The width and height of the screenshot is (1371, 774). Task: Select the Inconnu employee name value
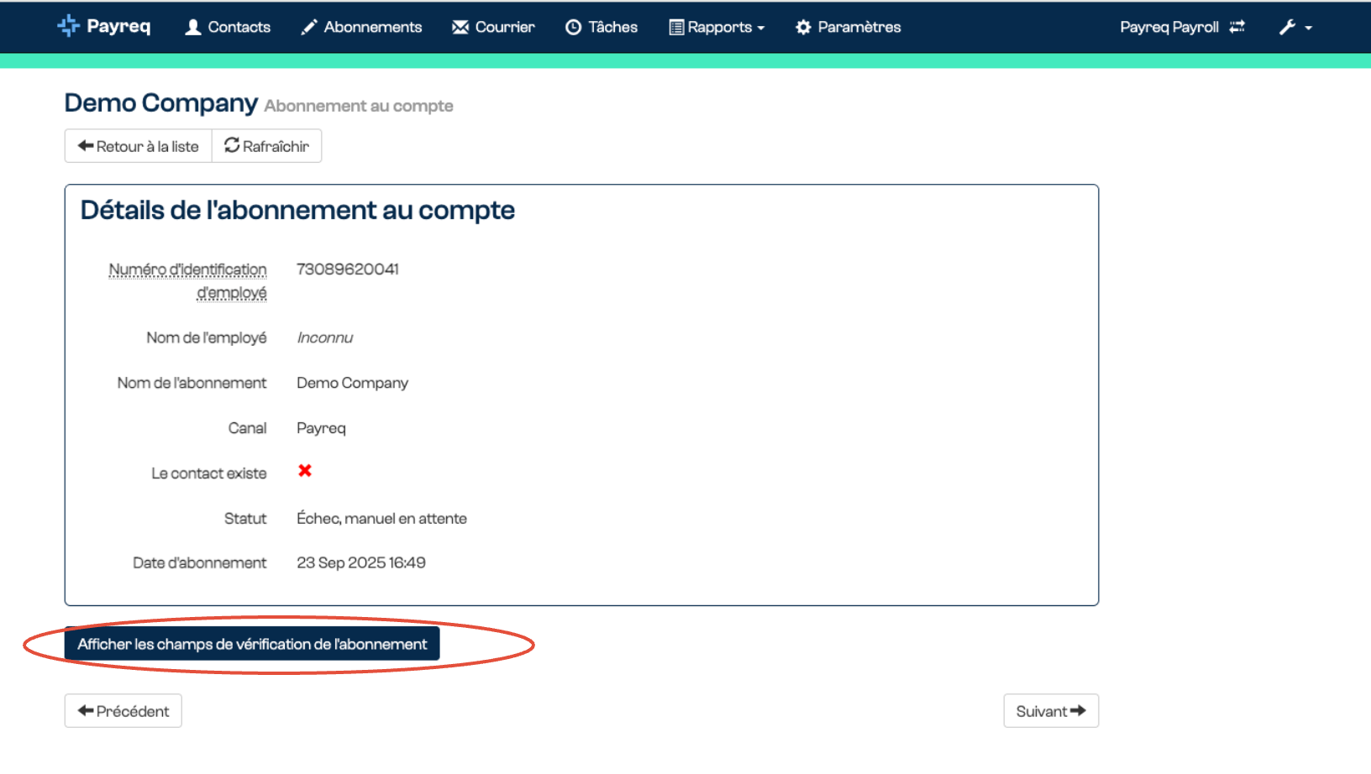click(325, 337)
